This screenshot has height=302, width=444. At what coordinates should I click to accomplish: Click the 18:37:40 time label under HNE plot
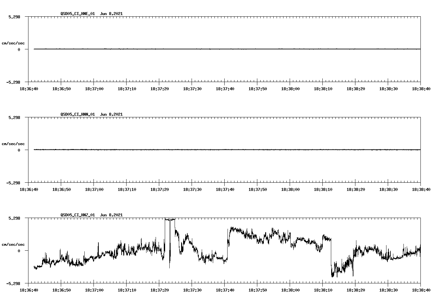coord(225,89)
